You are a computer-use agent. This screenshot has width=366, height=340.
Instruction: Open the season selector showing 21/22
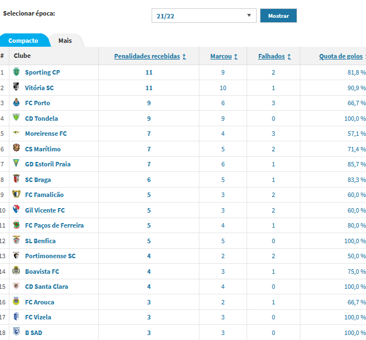point(204,16)
